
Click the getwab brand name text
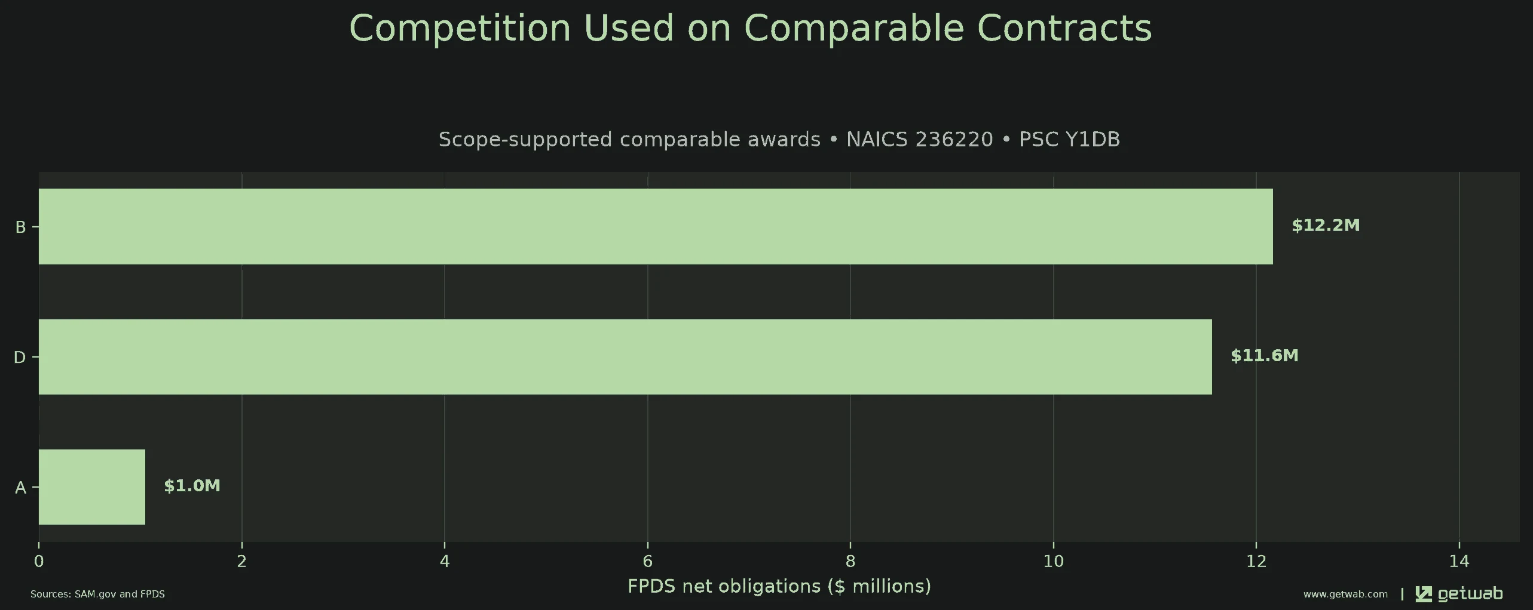point(1470,594)
